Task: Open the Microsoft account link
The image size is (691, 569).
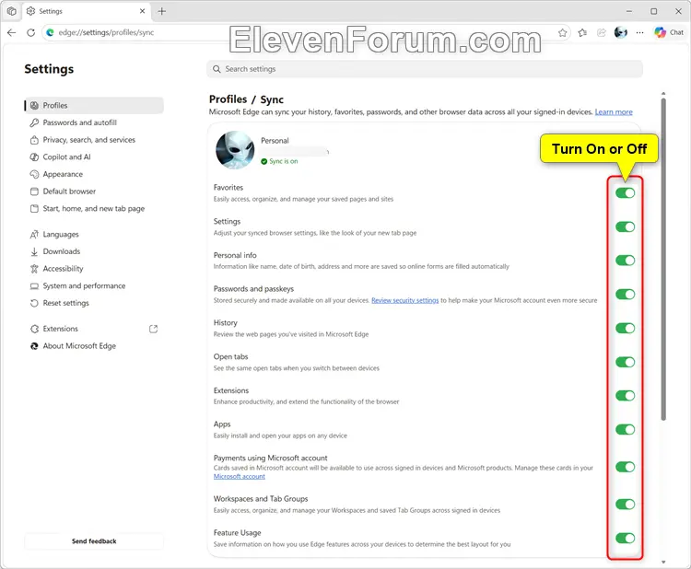Action: pyautogui.click(x=240, y=477)
